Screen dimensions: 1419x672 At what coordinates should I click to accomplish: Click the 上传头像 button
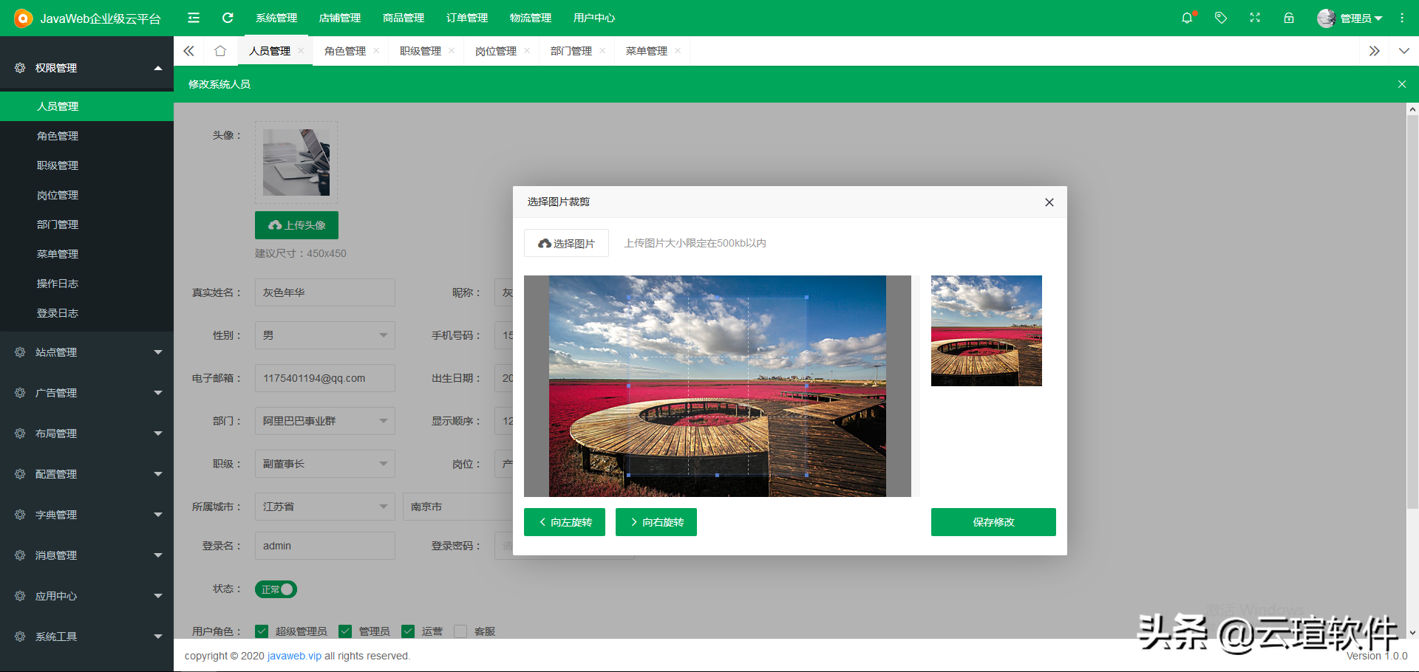click(296, 225)
